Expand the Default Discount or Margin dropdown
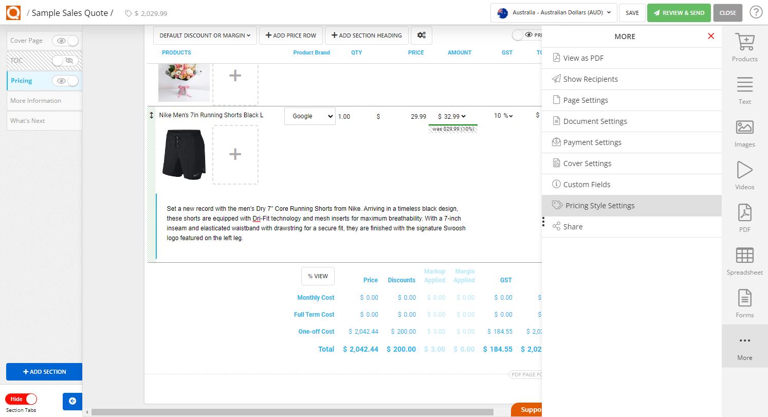 [x=205, y=35]
